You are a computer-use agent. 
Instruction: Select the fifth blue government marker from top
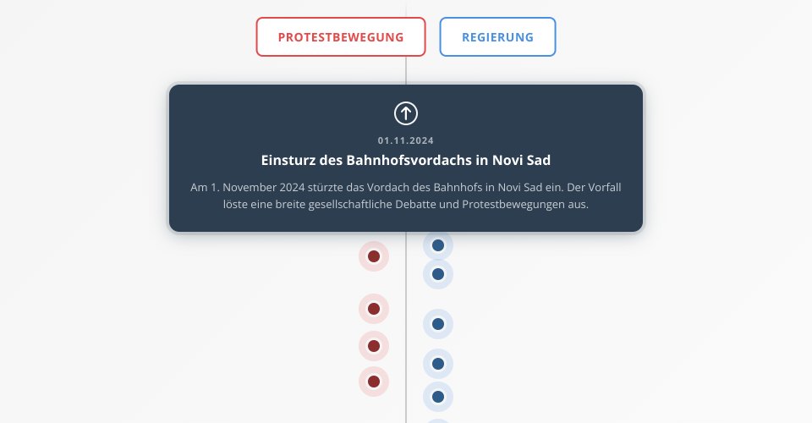(438, 397)
